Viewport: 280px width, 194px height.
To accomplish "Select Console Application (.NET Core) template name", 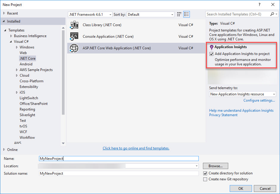I will tap(108, 37).
